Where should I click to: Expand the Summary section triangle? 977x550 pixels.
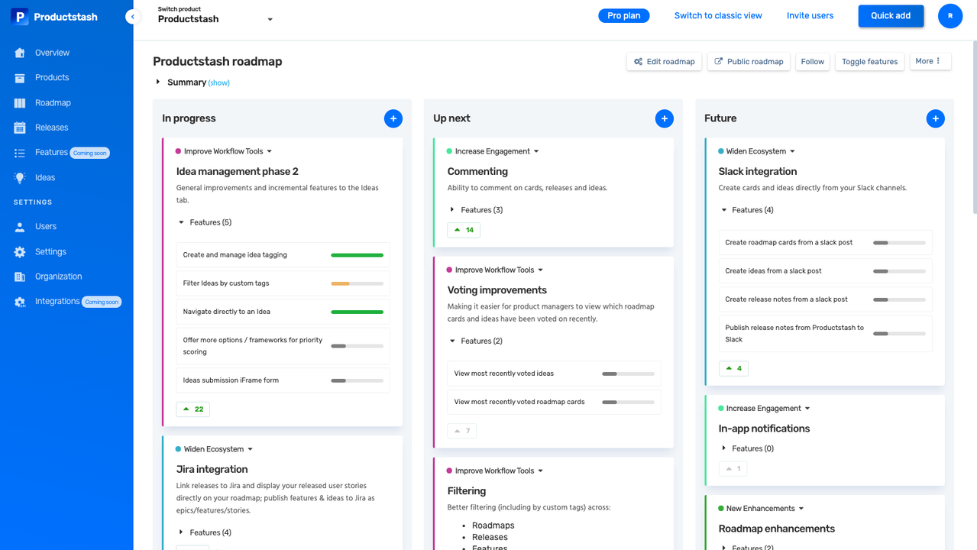(158, 82)
